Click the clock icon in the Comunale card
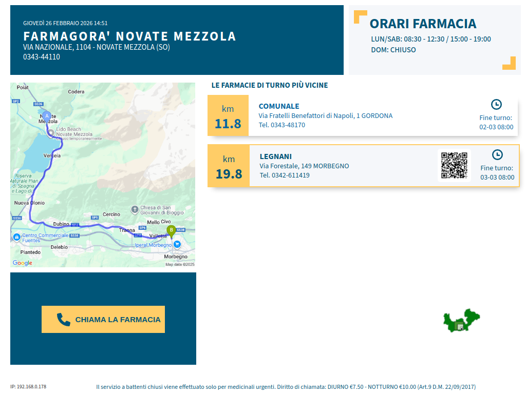 496,104
